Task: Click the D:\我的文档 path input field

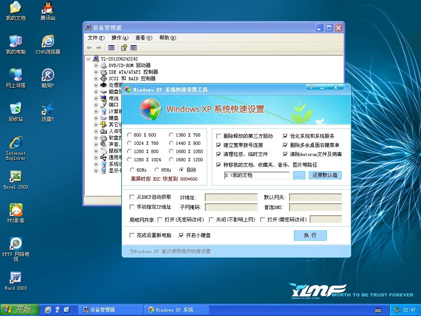Action: (257, 175)
